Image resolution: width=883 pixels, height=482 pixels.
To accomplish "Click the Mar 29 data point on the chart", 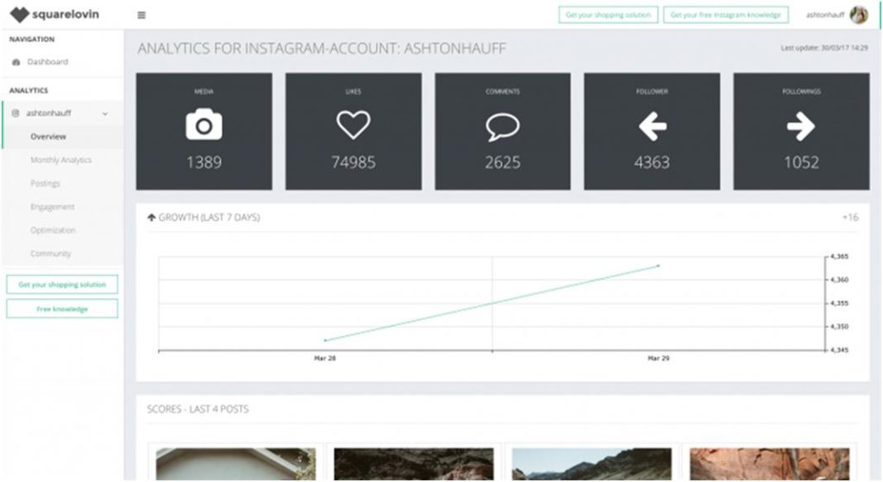I will 658,266.
